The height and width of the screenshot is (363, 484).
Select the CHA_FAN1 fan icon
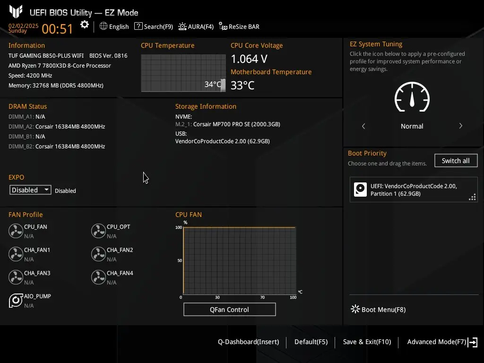(x=16, y=254)
